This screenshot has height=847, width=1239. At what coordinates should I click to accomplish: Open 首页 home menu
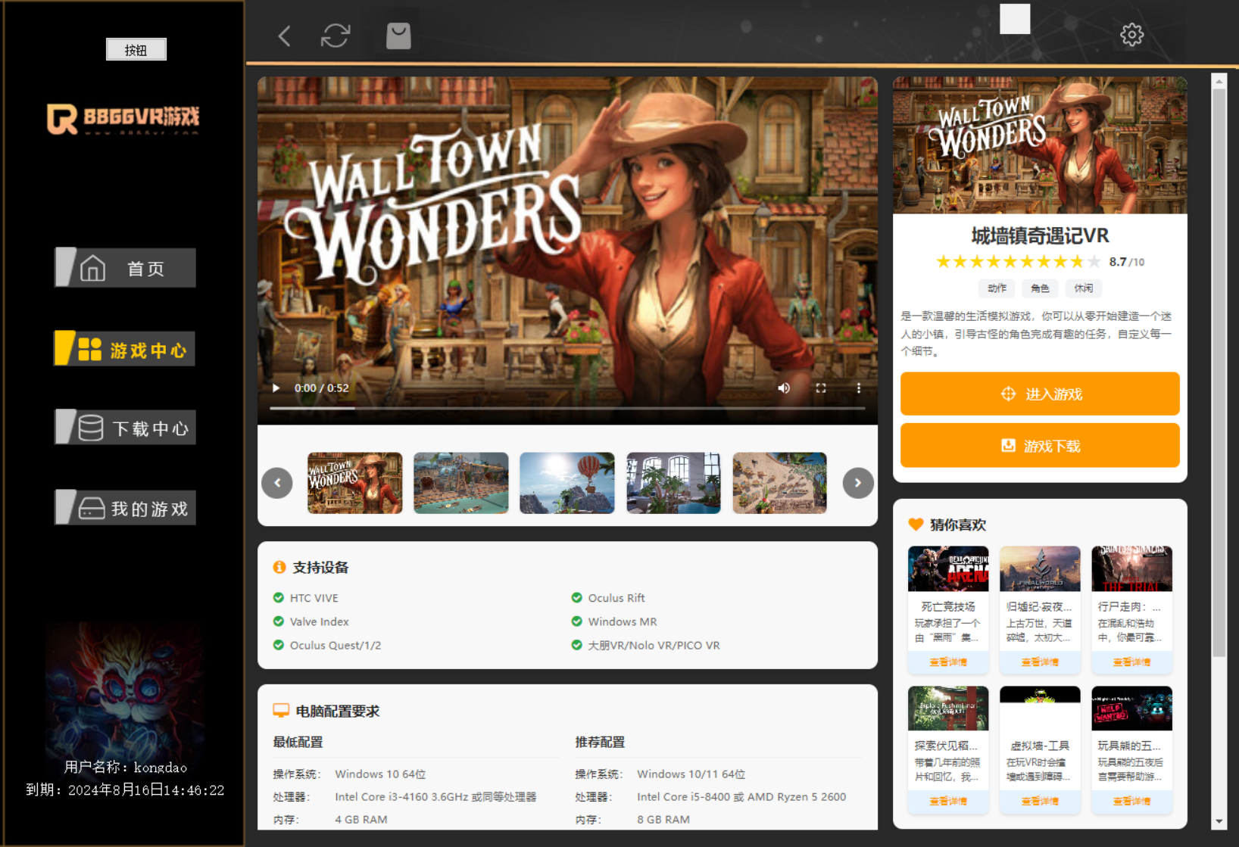tap(125, 268)
